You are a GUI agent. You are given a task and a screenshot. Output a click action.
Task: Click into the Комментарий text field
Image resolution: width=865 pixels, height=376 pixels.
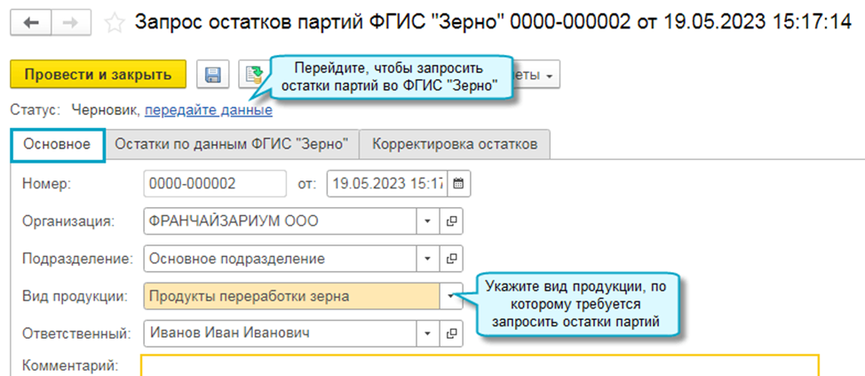pyautogui.click(x=480, y=365)
